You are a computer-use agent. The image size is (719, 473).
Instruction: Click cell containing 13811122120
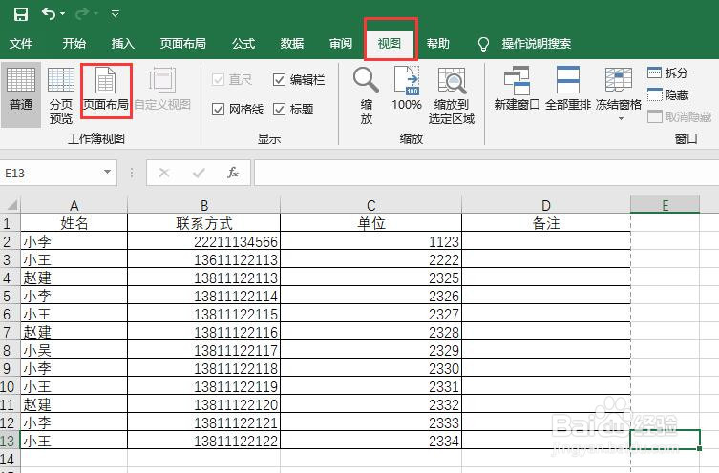203,404
